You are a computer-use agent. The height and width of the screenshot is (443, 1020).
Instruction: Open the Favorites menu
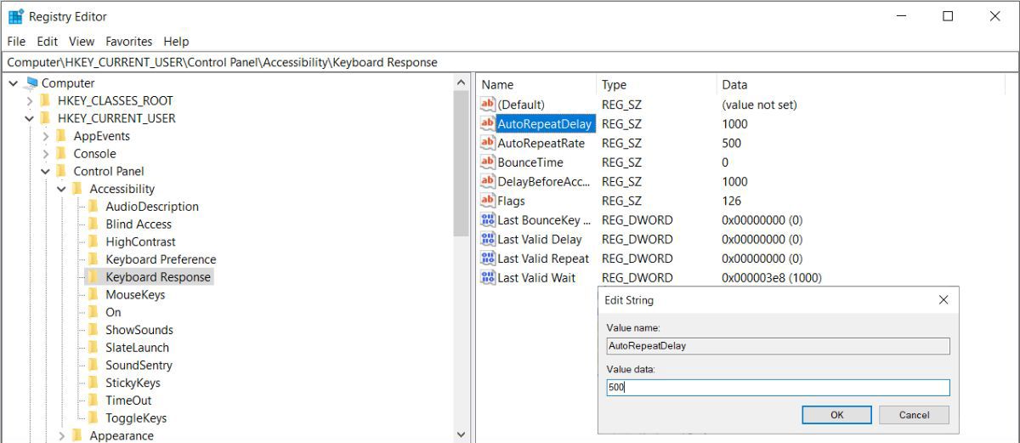128,41
